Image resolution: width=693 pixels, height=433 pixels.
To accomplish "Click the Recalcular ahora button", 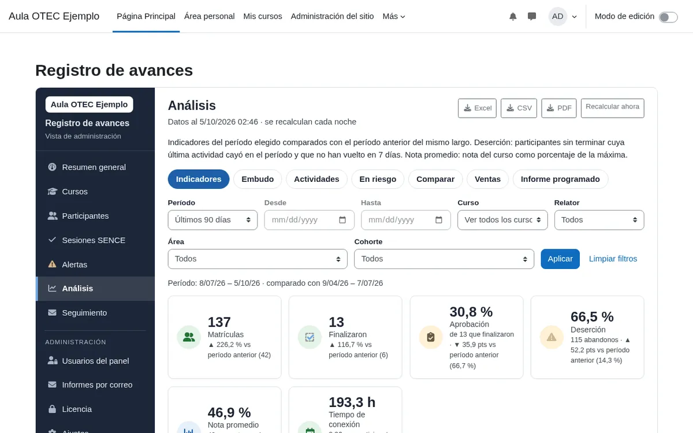I will 613,108.
